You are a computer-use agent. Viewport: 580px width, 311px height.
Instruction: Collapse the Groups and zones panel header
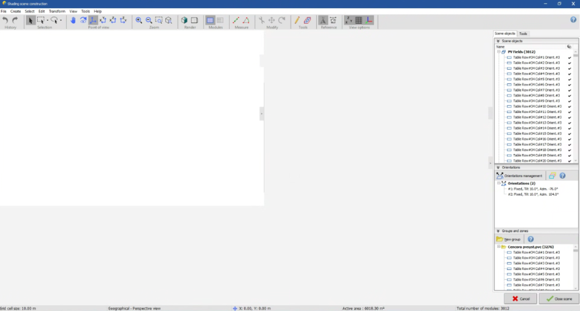(x=498, y=230)
